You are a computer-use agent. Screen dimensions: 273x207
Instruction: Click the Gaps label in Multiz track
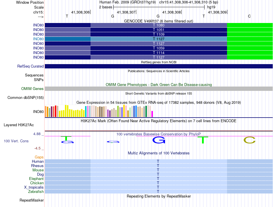click(x=39, y=157)
